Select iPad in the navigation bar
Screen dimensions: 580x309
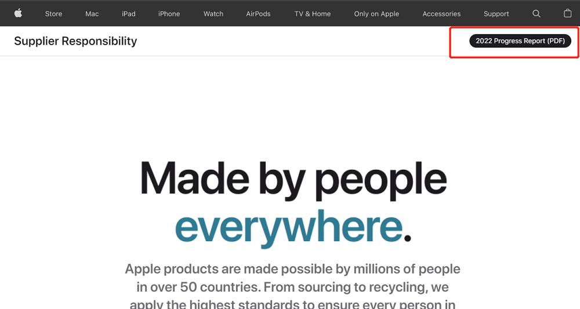coord(129,14)
